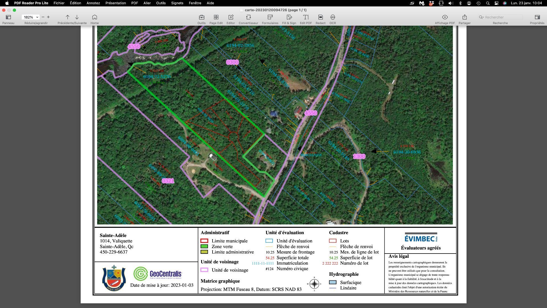Image resolution: width=547 pixels, height=308 pixels.
Task: Launch the Editor tool
Action: tap(231, 17)
